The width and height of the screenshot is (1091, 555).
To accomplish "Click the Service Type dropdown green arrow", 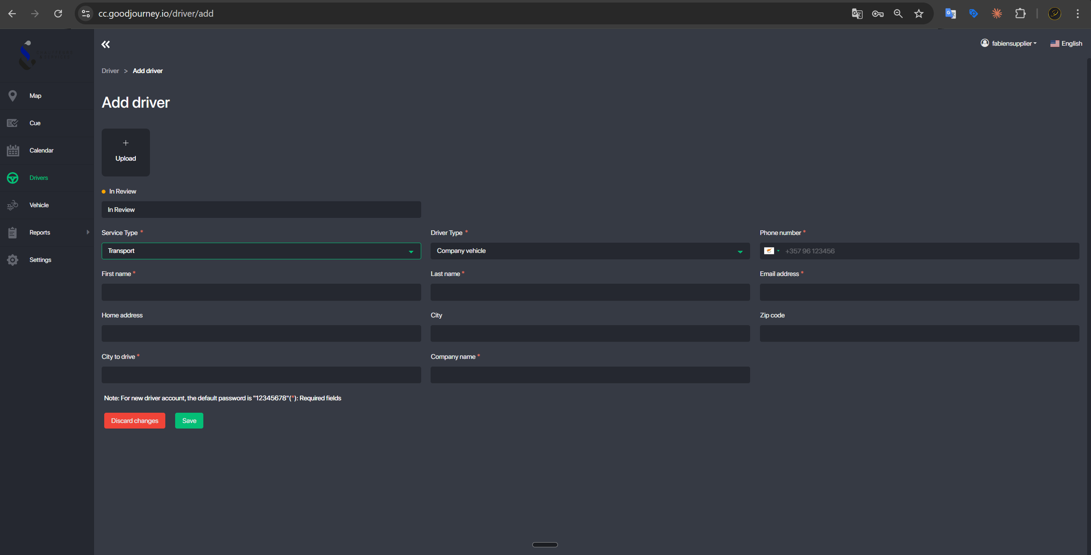I will (x=411, y=252).
